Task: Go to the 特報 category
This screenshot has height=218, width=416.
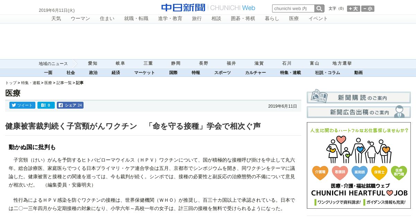Action: point(196,73)
